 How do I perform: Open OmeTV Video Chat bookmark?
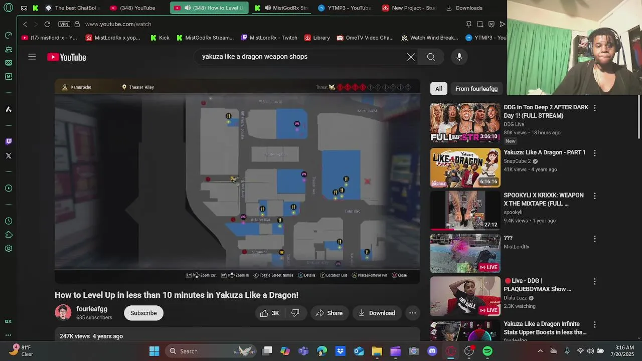[x=365, y=38]
